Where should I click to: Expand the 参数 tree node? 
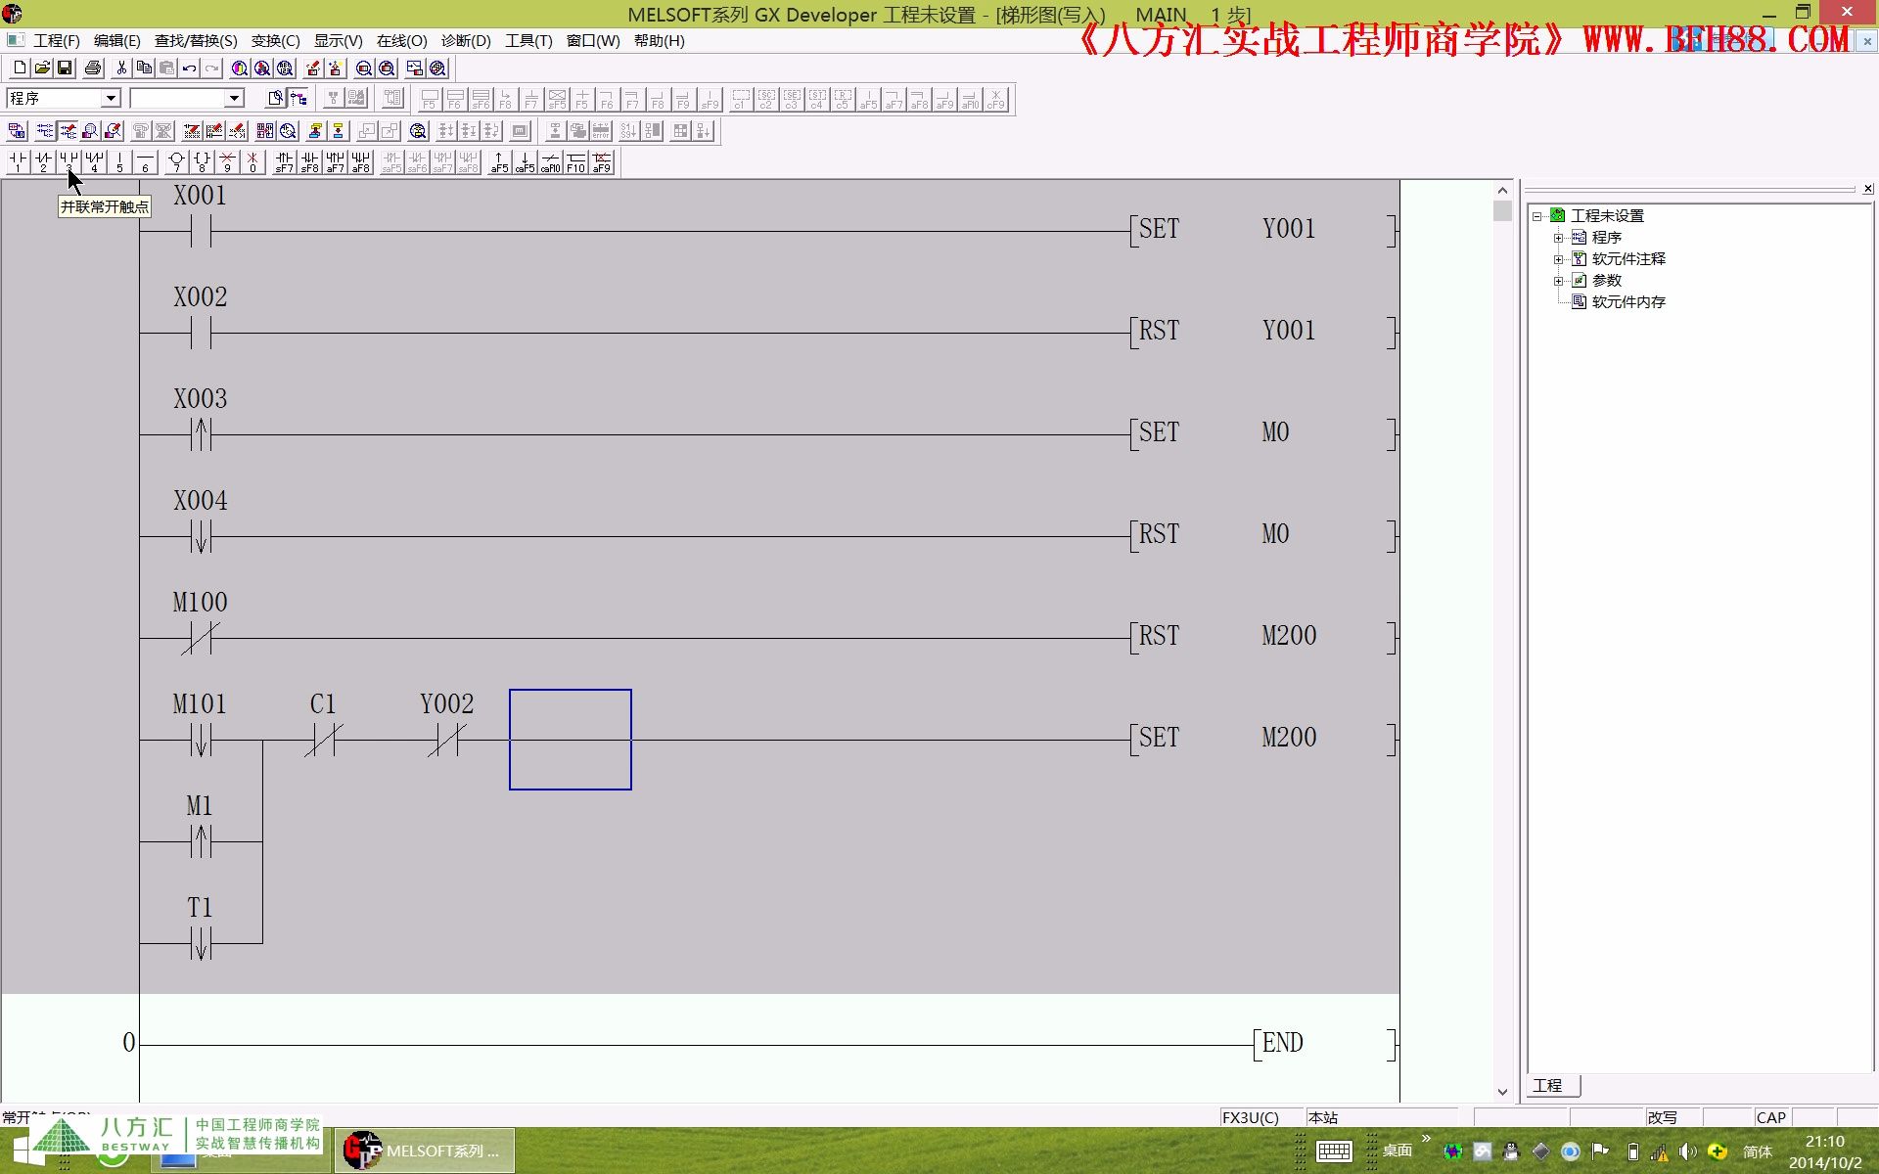(x=1559, y=281)
